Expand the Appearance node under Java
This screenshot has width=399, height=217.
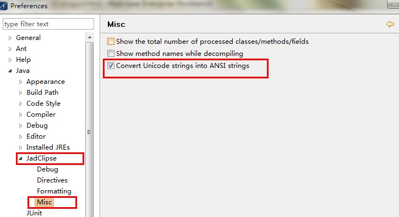(20, 82)
